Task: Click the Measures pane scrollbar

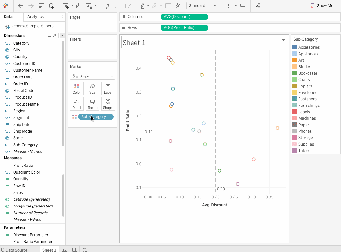Action: point(63,195)
